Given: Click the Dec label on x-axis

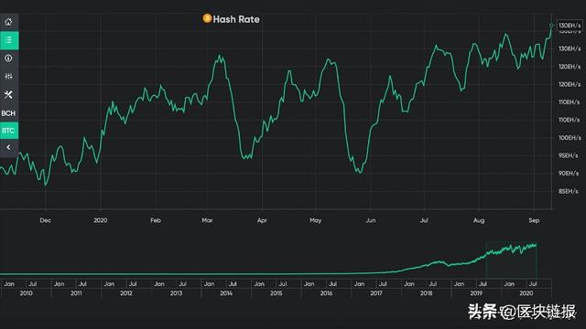Looking at the screenshot, I should [45, 220].
